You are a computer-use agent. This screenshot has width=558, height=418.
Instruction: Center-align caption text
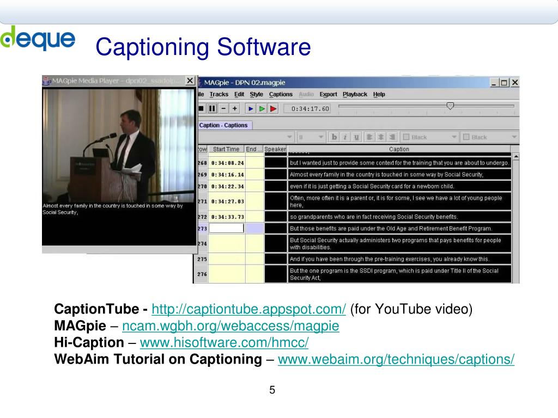point(381,137)
